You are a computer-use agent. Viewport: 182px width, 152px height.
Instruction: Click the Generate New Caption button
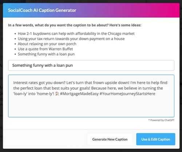click(110, 139)
